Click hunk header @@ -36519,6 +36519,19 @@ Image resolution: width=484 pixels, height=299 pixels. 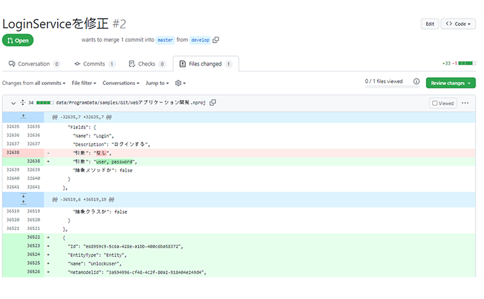(83, 200)
